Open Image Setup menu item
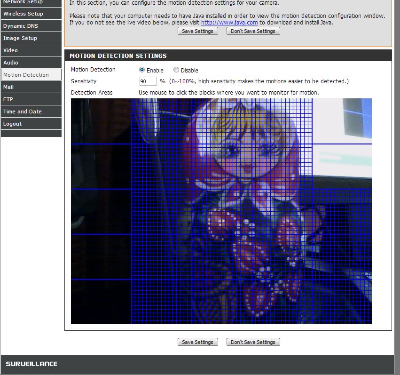This screenshot has height=375, width=400. (x=31, y=38)
